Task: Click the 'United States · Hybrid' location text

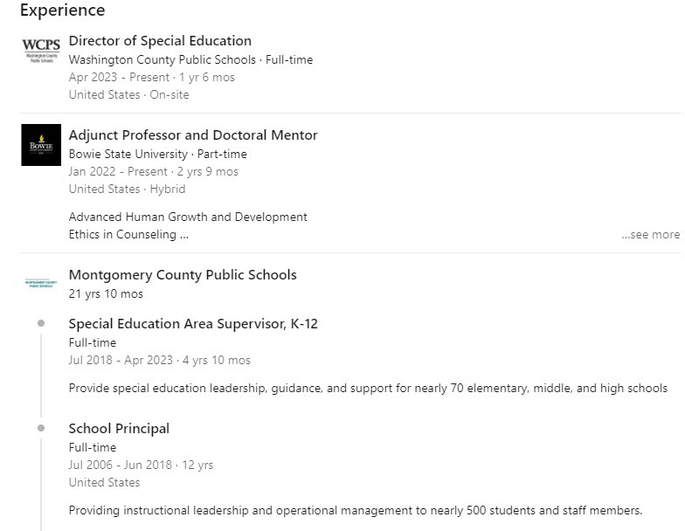Action: coord(128,189)
